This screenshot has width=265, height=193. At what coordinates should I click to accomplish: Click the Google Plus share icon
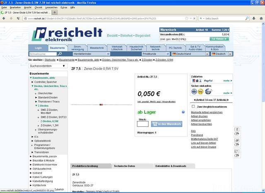pyautogui.click(x=237, y=152)
